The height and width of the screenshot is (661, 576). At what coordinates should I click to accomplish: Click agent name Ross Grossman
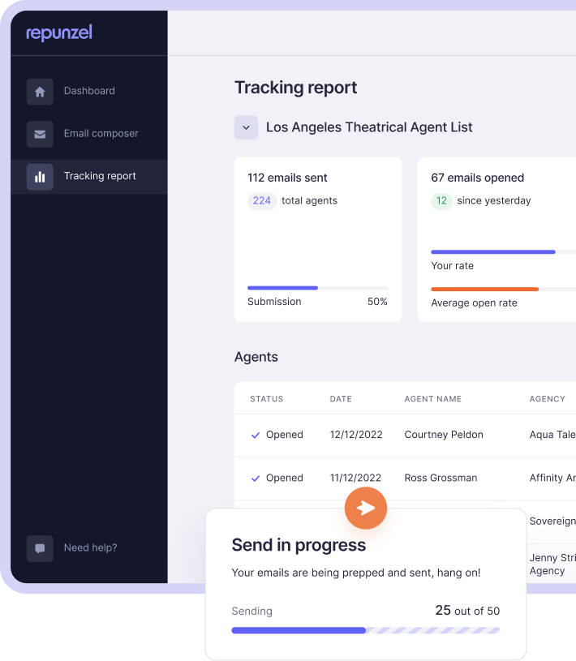click(441, 478)
